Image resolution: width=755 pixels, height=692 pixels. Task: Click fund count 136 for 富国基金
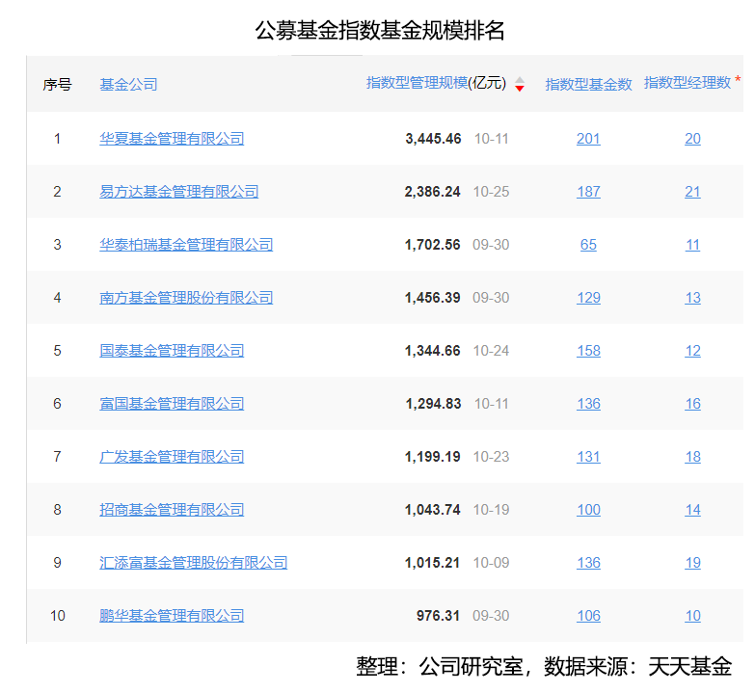coord(588,403)
